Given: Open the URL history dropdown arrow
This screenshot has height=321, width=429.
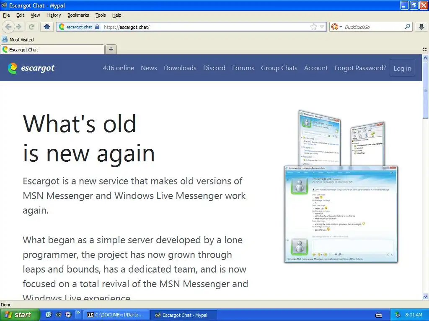Looking at the screenshot, I should coord(322,27).
